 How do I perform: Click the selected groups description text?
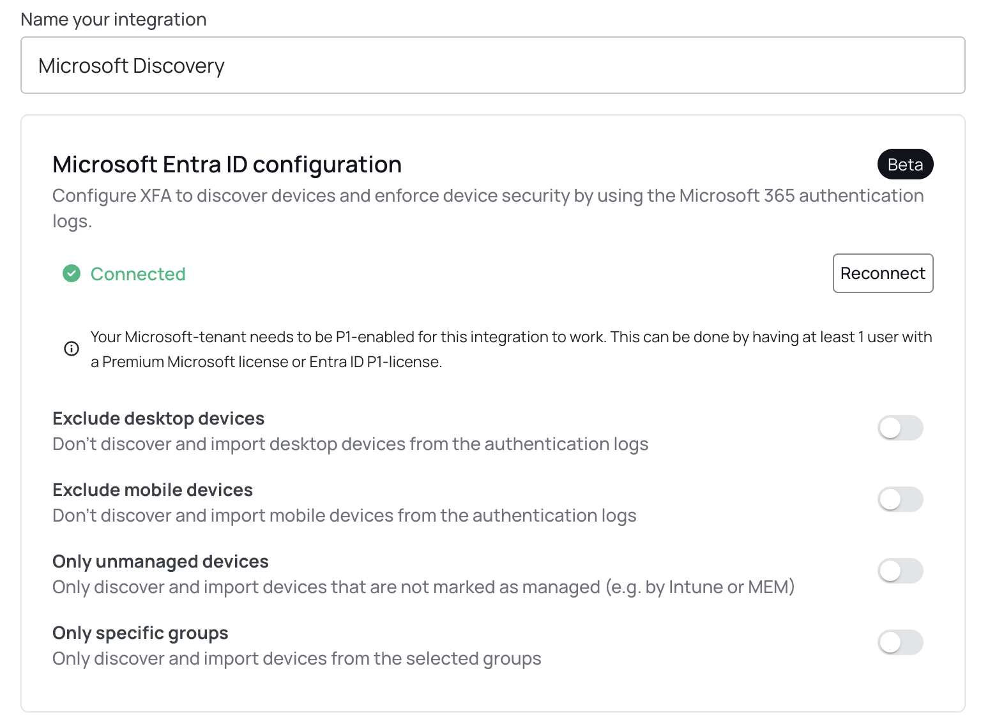(297, 658)
